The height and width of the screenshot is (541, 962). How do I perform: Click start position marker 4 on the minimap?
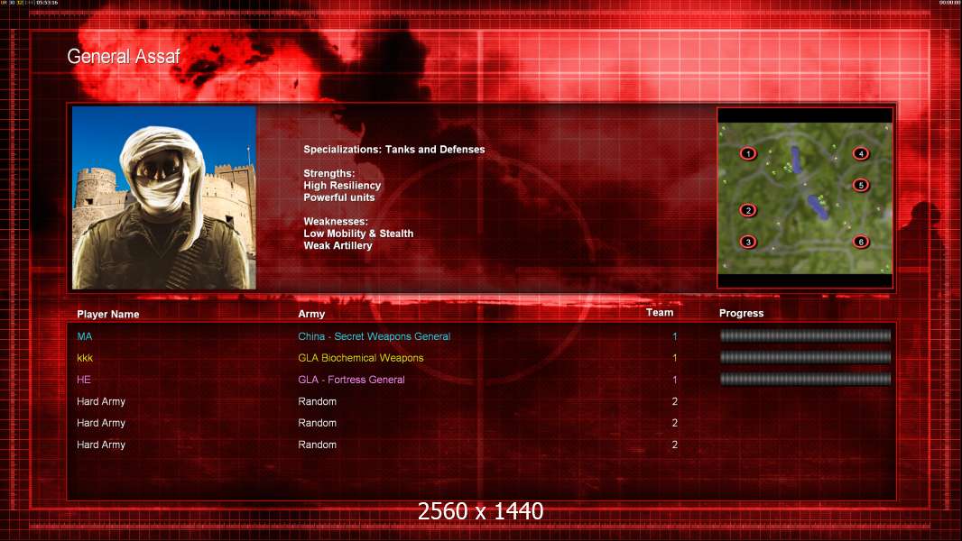click(861, 153)
